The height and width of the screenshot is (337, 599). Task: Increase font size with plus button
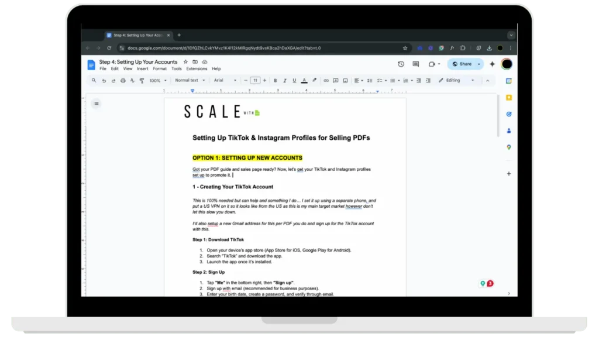264,81
